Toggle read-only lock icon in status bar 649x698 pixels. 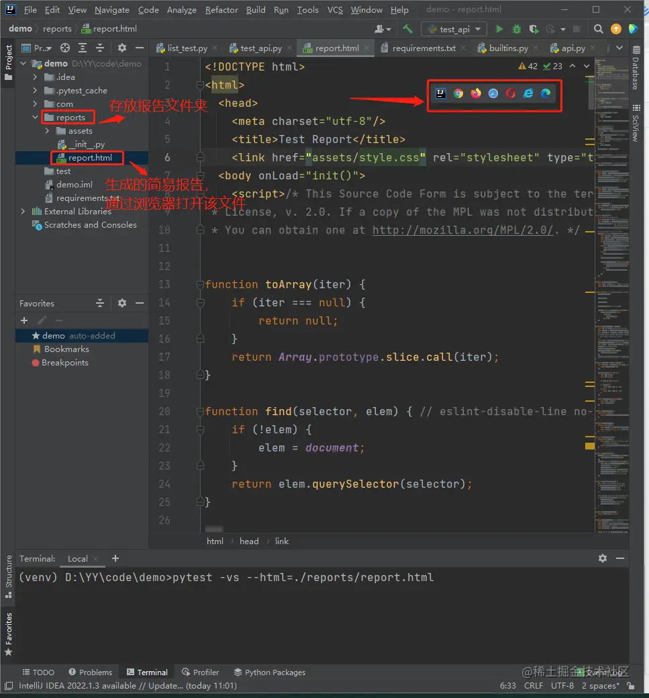tap(631, 685)
